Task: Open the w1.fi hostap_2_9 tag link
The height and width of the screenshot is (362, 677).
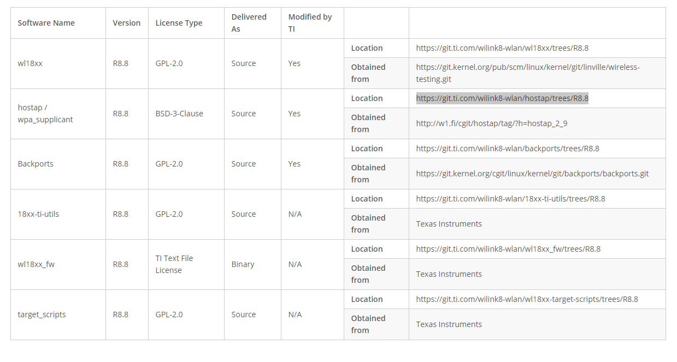Action: 492,123
